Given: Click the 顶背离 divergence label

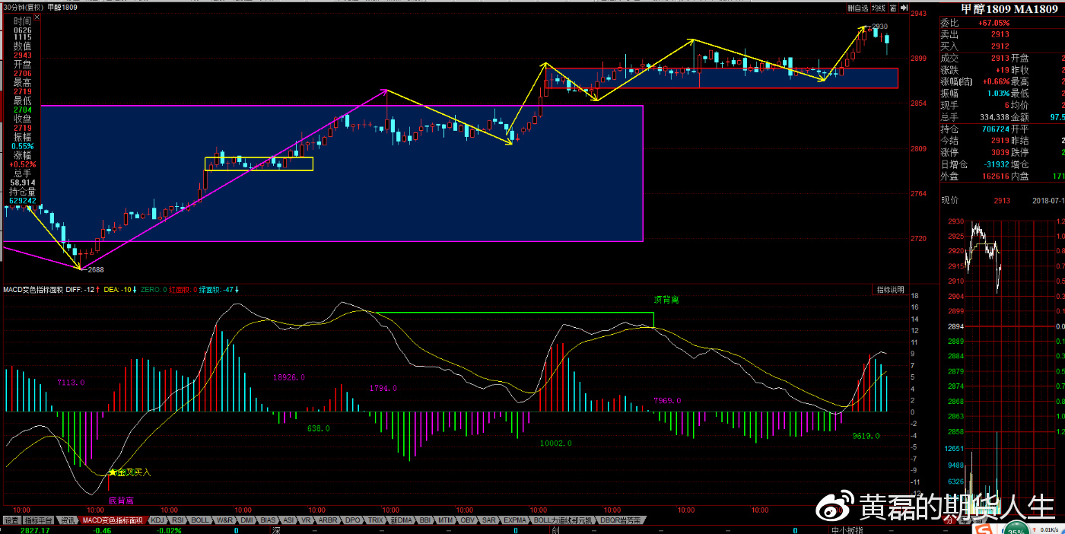Looking at the screenshot, I should (x=666, y=300).
